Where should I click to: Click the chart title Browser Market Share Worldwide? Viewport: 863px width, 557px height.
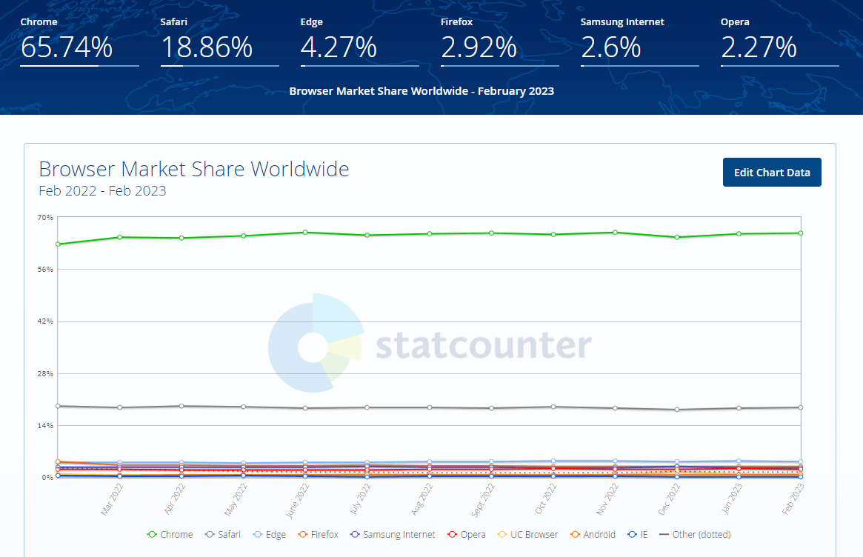tap(194, 169)
